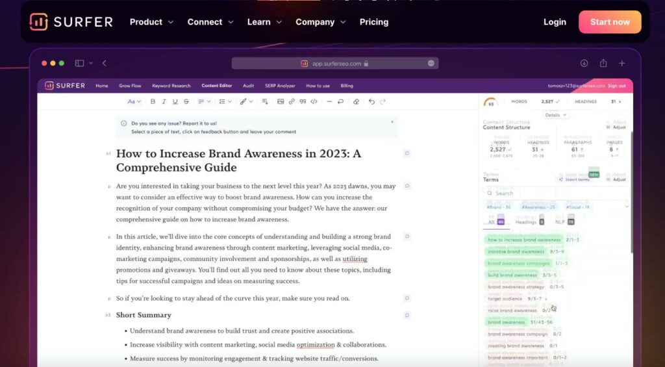Viewport: 665px width, 367px height.
Task: Click the Surfer logo inside the app
Action: pos(65,86)
